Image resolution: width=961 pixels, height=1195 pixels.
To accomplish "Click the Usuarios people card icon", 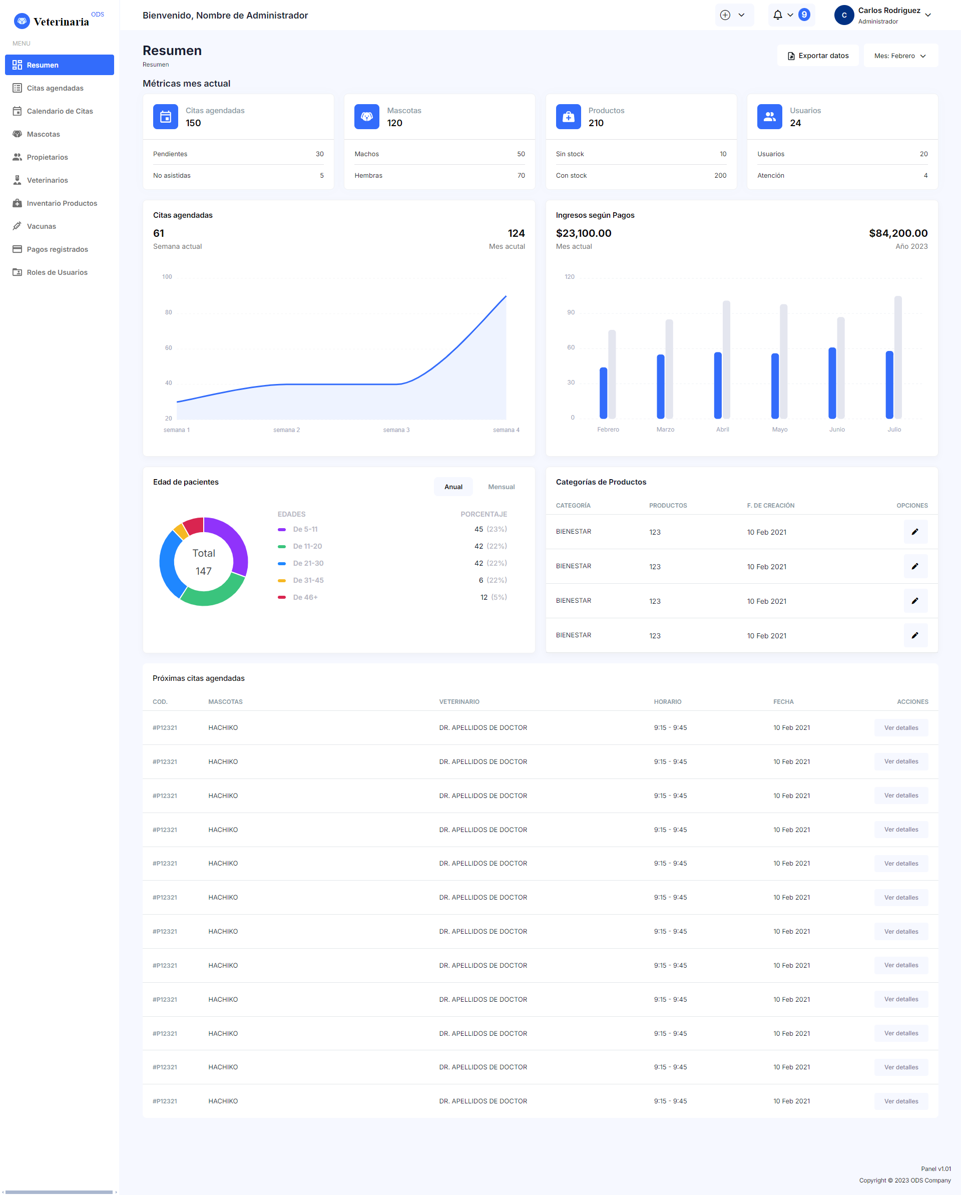I will [x=769, y=117].
